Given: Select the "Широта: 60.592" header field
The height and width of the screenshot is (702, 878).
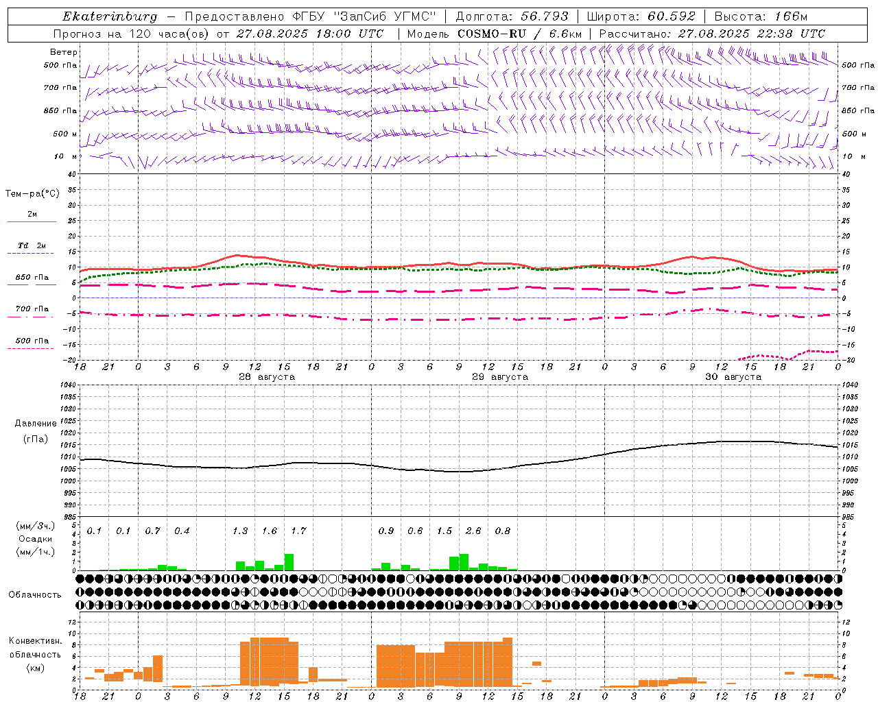Looking at the screenshot, I should coord(641,16).
